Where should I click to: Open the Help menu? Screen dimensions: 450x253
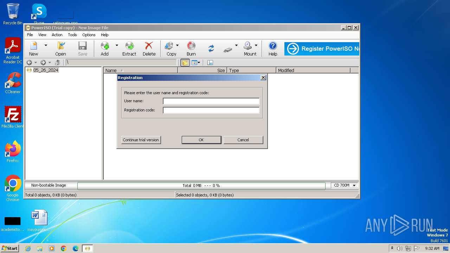(105, 35)
